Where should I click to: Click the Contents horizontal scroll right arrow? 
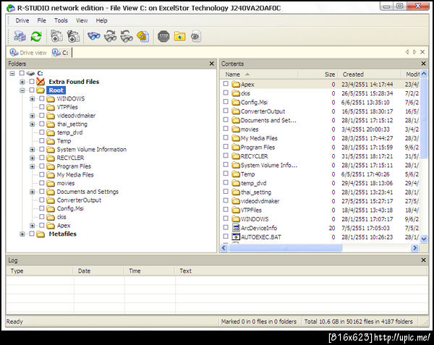click(414, 248)
